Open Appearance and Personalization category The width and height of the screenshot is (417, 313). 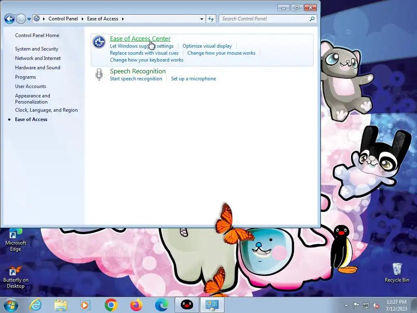(x=33, y=99)
